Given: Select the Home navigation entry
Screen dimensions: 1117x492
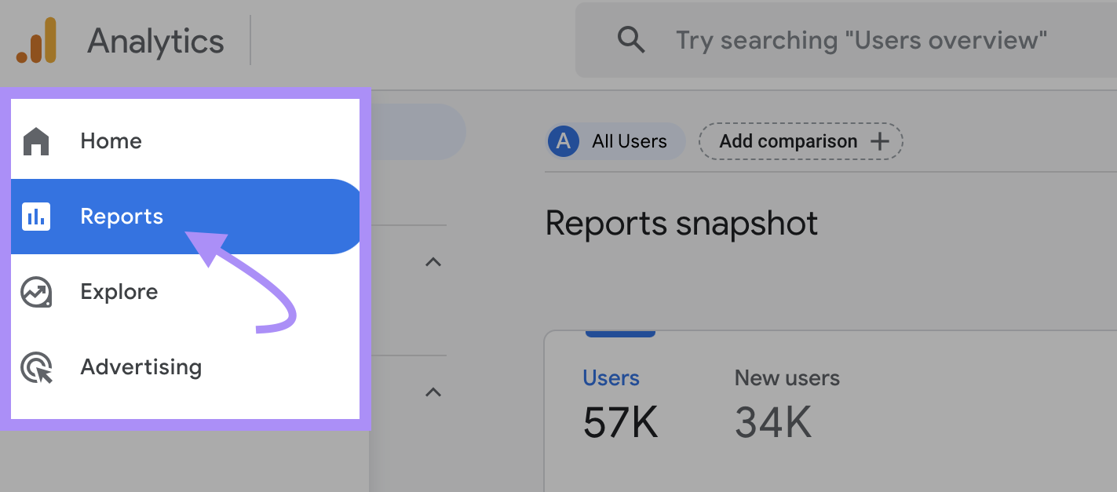Looking at the screenshot, I should point(111,140).
